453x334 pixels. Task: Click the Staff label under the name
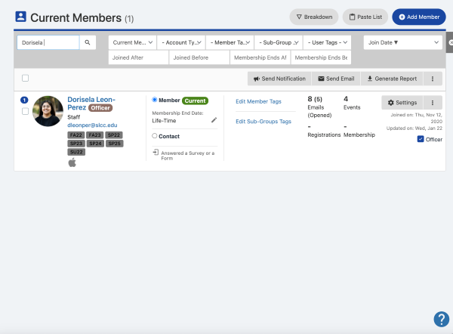tap(74, 117)
